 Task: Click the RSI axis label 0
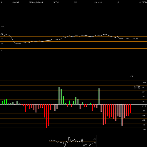pyautogui.click(x=1, y=50)
